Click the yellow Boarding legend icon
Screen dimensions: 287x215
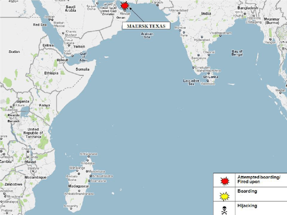225,196
